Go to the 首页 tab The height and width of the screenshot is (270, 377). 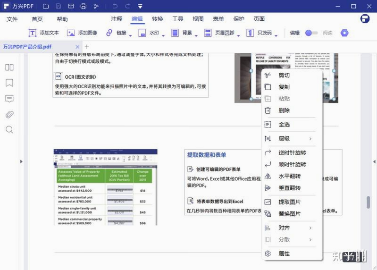tap(37, 19)
